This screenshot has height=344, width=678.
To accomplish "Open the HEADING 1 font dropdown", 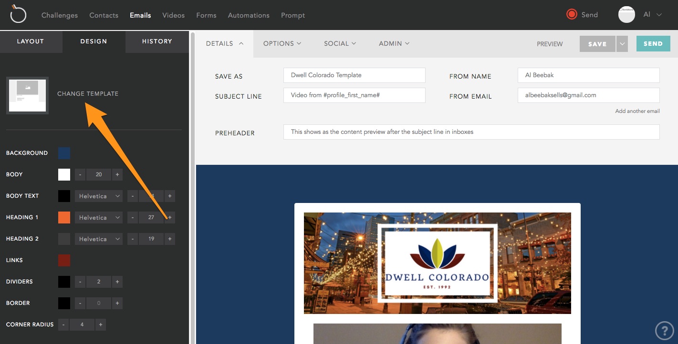I will pos(99,217).
